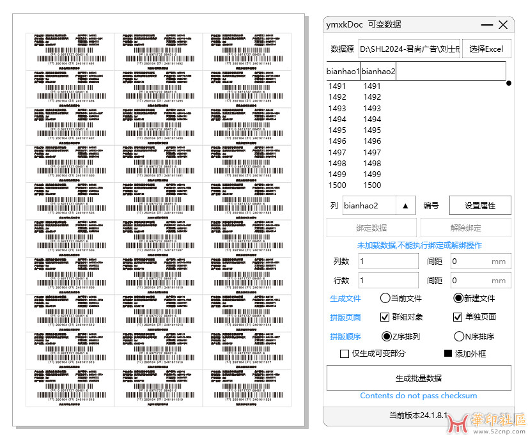This screenshot has height=436, width=528.
Task: Click the 生成批量数据 button
Action: coord(419,378)
